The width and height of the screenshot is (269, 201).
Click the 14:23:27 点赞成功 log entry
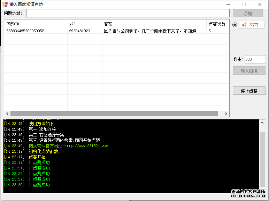coord(27,179)
